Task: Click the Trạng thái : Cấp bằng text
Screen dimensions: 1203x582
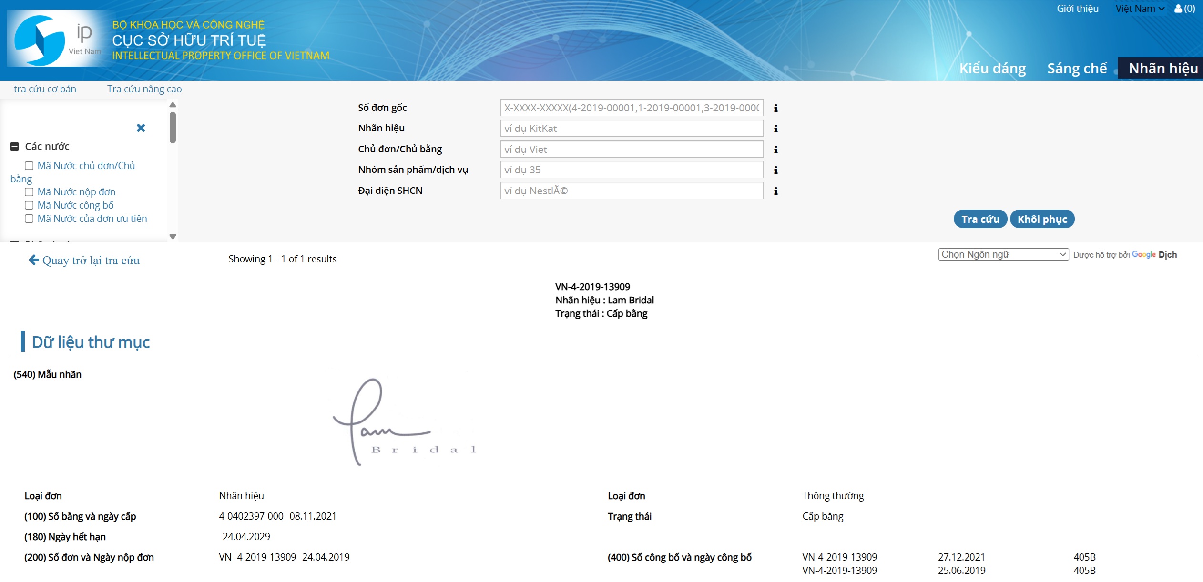Action: pyautogui.click(x=601, y=313)
